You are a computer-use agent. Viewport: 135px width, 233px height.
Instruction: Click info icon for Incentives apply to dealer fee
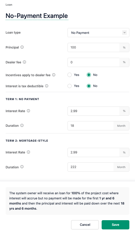click(x=54, y=75)
